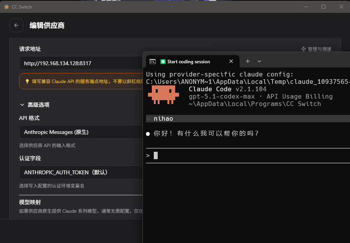Close the Start coding session tab

pyautogui.click(x=231, y=61)
